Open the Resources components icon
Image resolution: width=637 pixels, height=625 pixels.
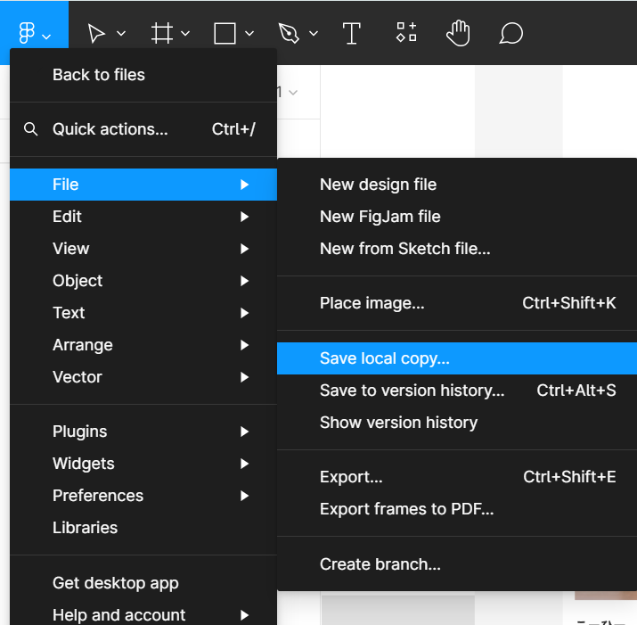click(x=406, y=34)
